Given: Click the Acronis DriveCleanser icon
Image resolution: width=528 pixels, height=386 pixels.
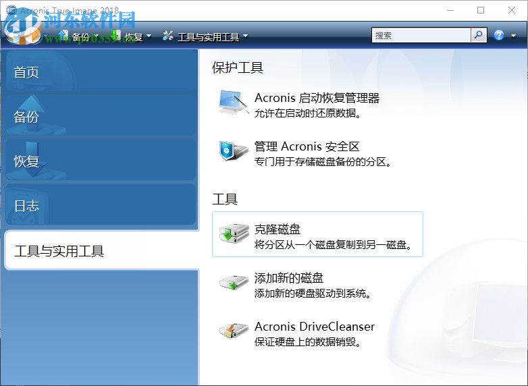Looking at the screenshot, I should click(234, 331).
